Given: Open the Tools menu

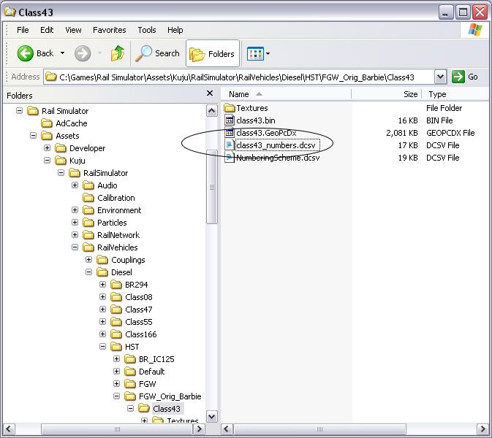Looking at the screenshot, I should click(147, 30).
